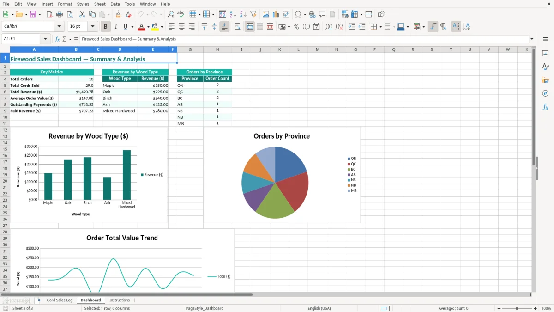Click the Insert Comment icon

pyautogui.click(x=322, y=14)
